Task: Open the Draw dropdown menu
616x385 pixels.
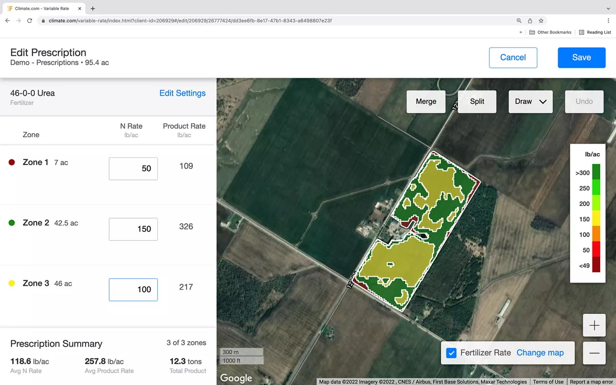Action: 530,102
